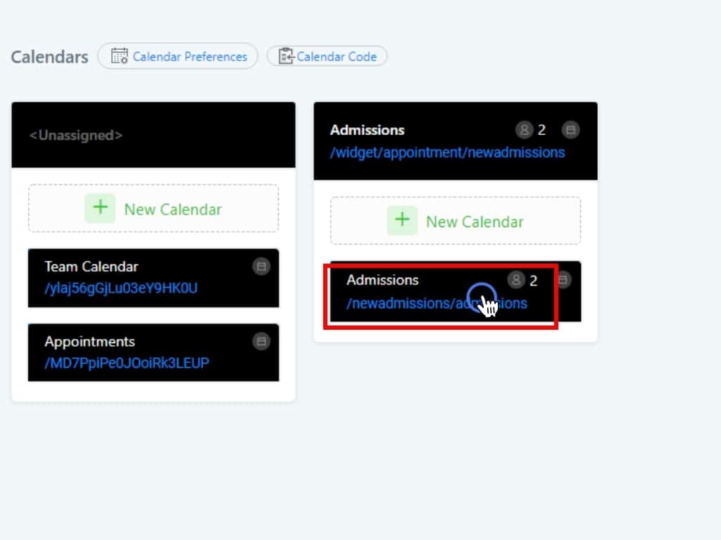The width and height of the screenshot is (721, 540).
Task: Open the Appointments card options icon
Action: pyautogui.click(x=261, y=342)
